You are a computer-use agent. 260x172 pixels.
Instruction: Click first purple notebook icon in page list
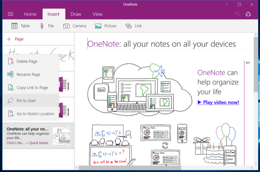[64, 84]
